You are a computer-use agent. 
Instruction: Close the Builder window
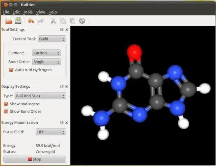6,5
